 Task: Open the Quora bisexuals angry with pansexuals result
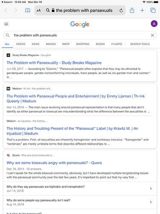pos(54,163)
